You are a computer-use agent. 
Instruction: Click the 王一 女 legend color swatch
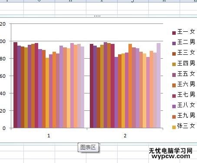pos(174,33)
